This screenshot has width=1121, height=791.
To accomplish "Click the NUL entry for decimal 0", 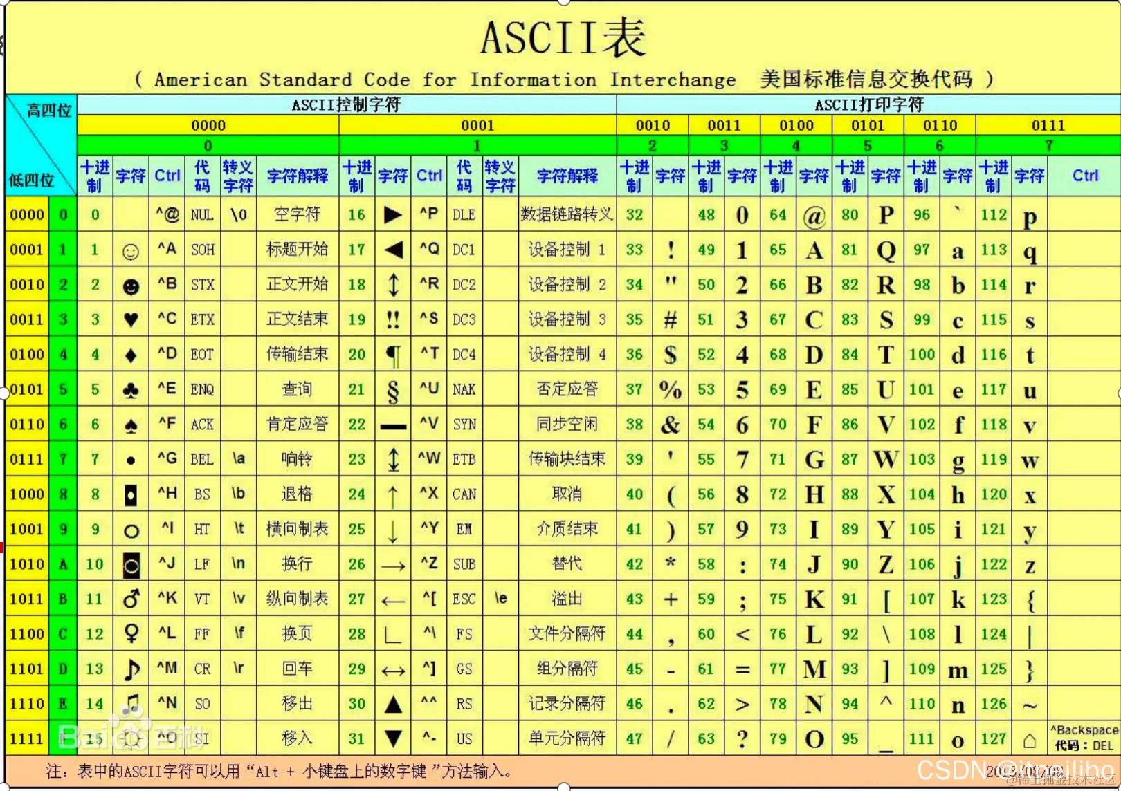I will coord(201,214).
